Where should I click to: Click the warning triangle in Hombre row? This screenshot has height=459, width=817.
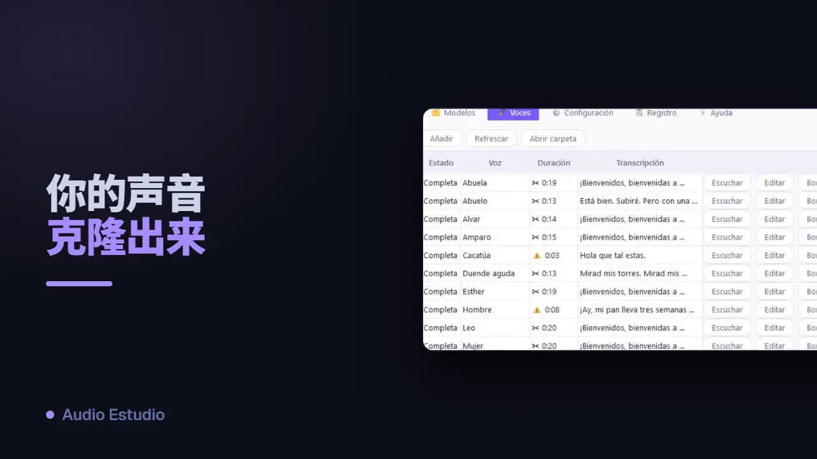537,310
